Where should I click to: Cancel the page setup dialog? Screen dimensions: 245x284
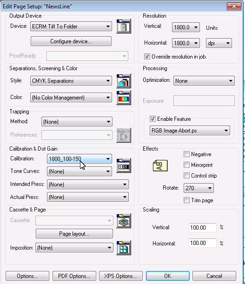(x=214, y=276)
